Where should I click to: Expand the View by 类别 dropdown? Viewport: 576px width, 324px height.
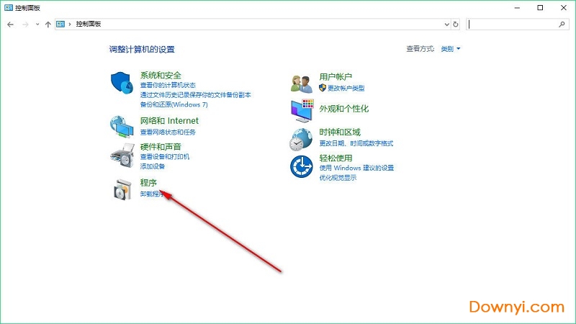click(450, 49)
